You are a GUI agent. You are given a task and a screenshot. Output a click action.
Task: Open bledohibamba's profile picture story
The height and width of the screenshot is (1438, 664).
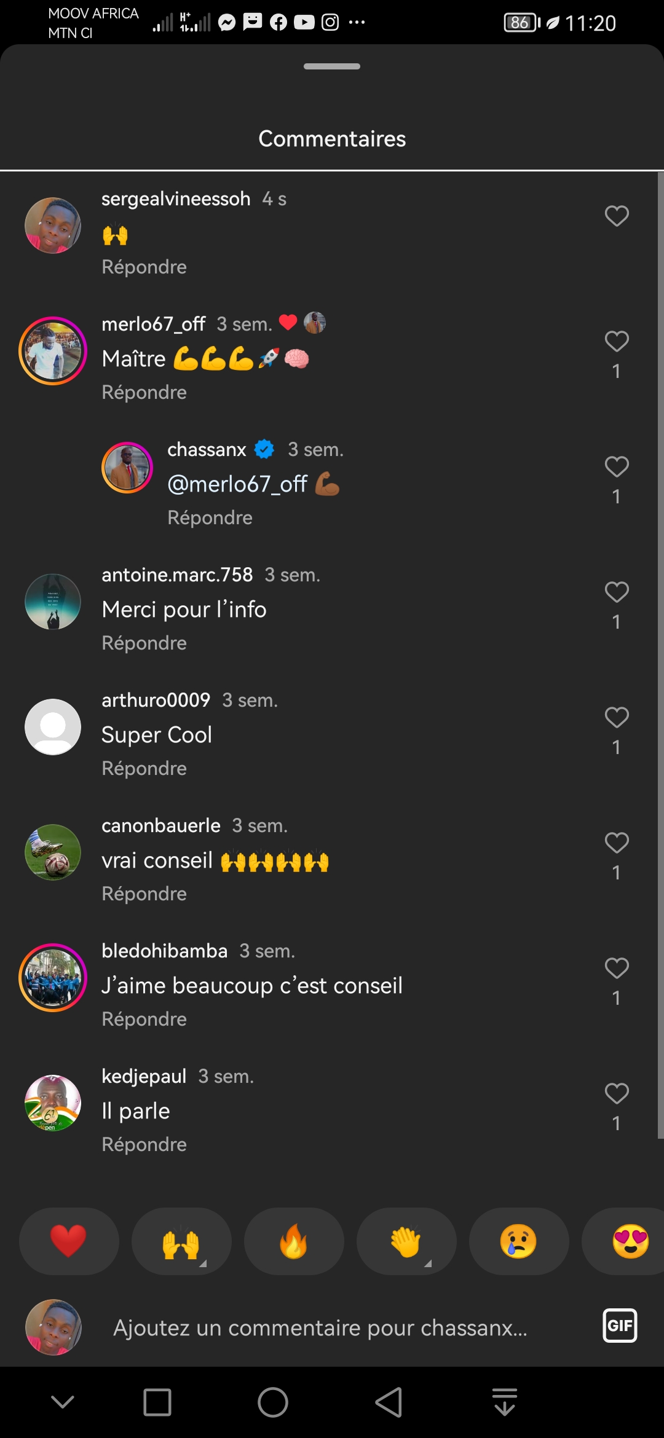[53, 977]
